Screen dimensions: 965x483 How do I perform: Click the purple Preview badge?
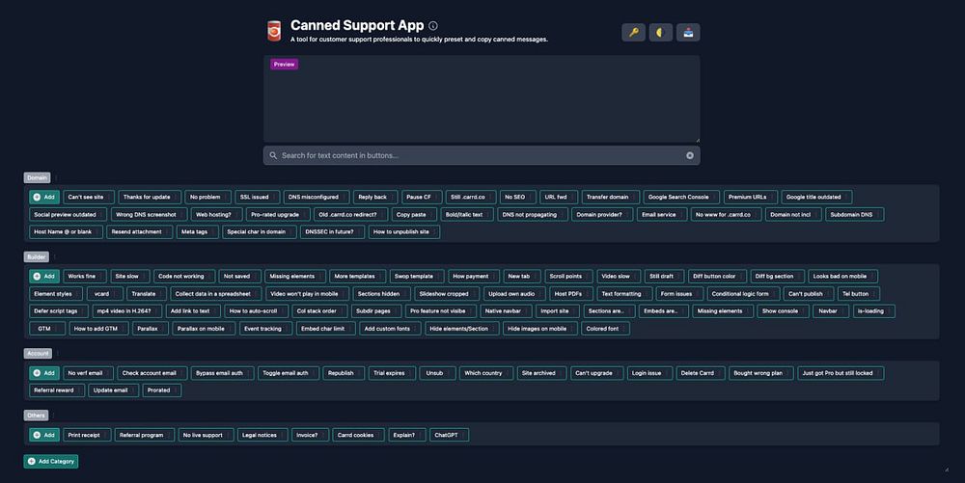point(285,64)
